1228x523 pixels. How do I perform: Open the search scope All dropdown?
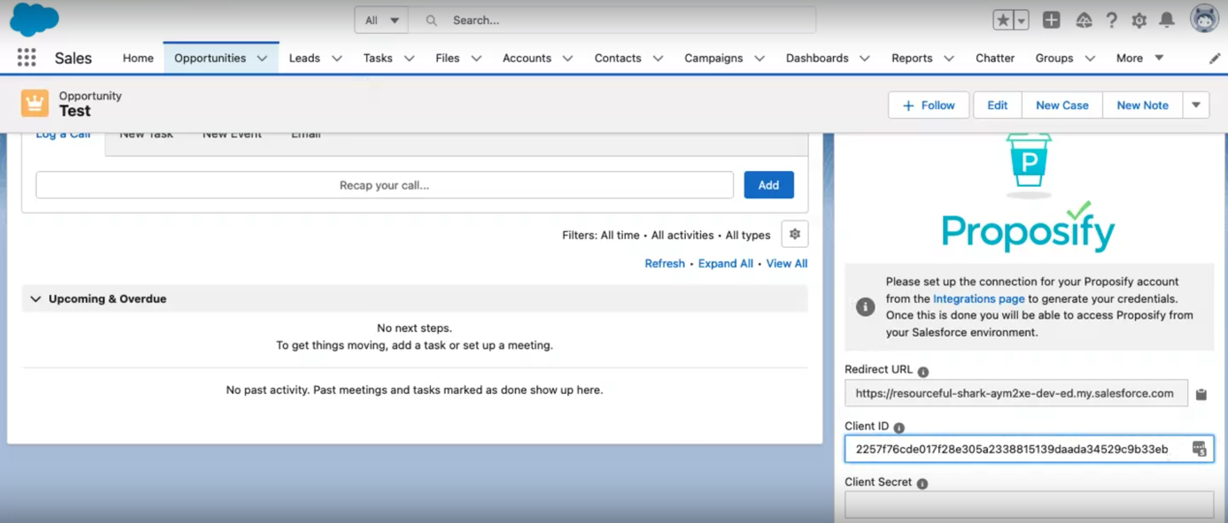tap(381, 20)
